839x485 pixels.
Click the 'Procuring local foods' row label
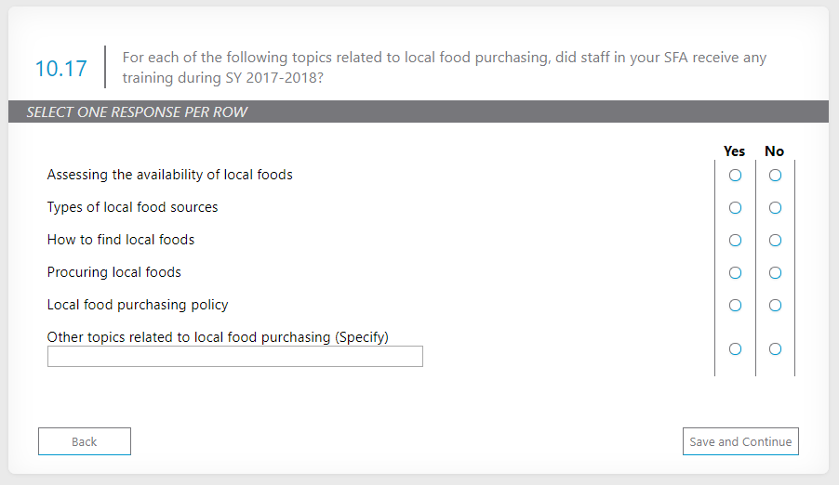pos(114,272)
